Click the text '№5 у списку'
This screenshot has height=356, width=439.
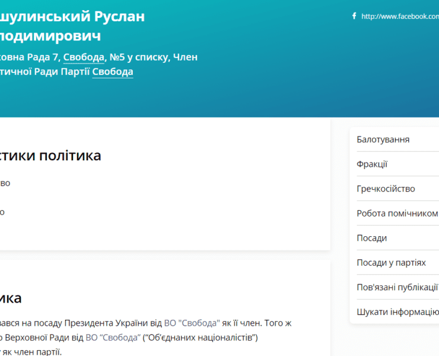click(139, 57)
